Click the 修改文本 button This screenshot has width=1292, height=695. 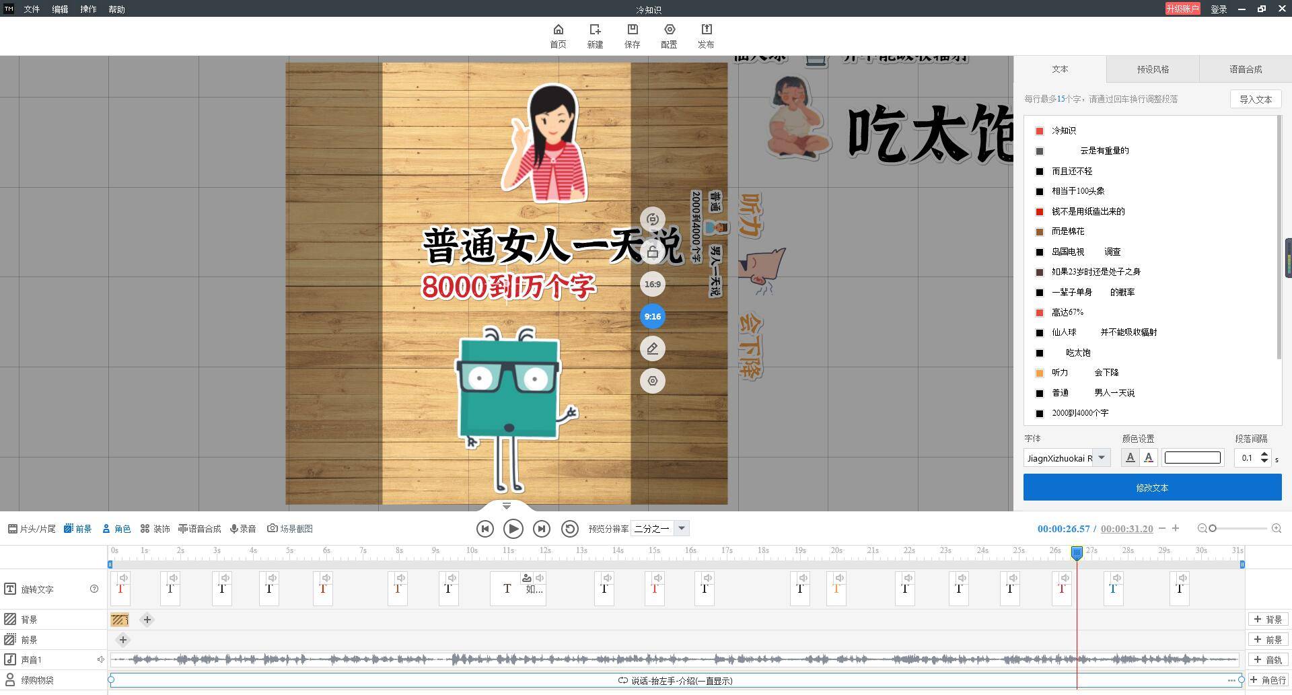[1152, 487]
